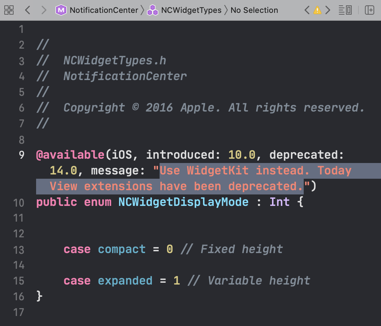The image size is (381, 326).
Task: Add a new editor pane
Action: (x=369, y=10)
